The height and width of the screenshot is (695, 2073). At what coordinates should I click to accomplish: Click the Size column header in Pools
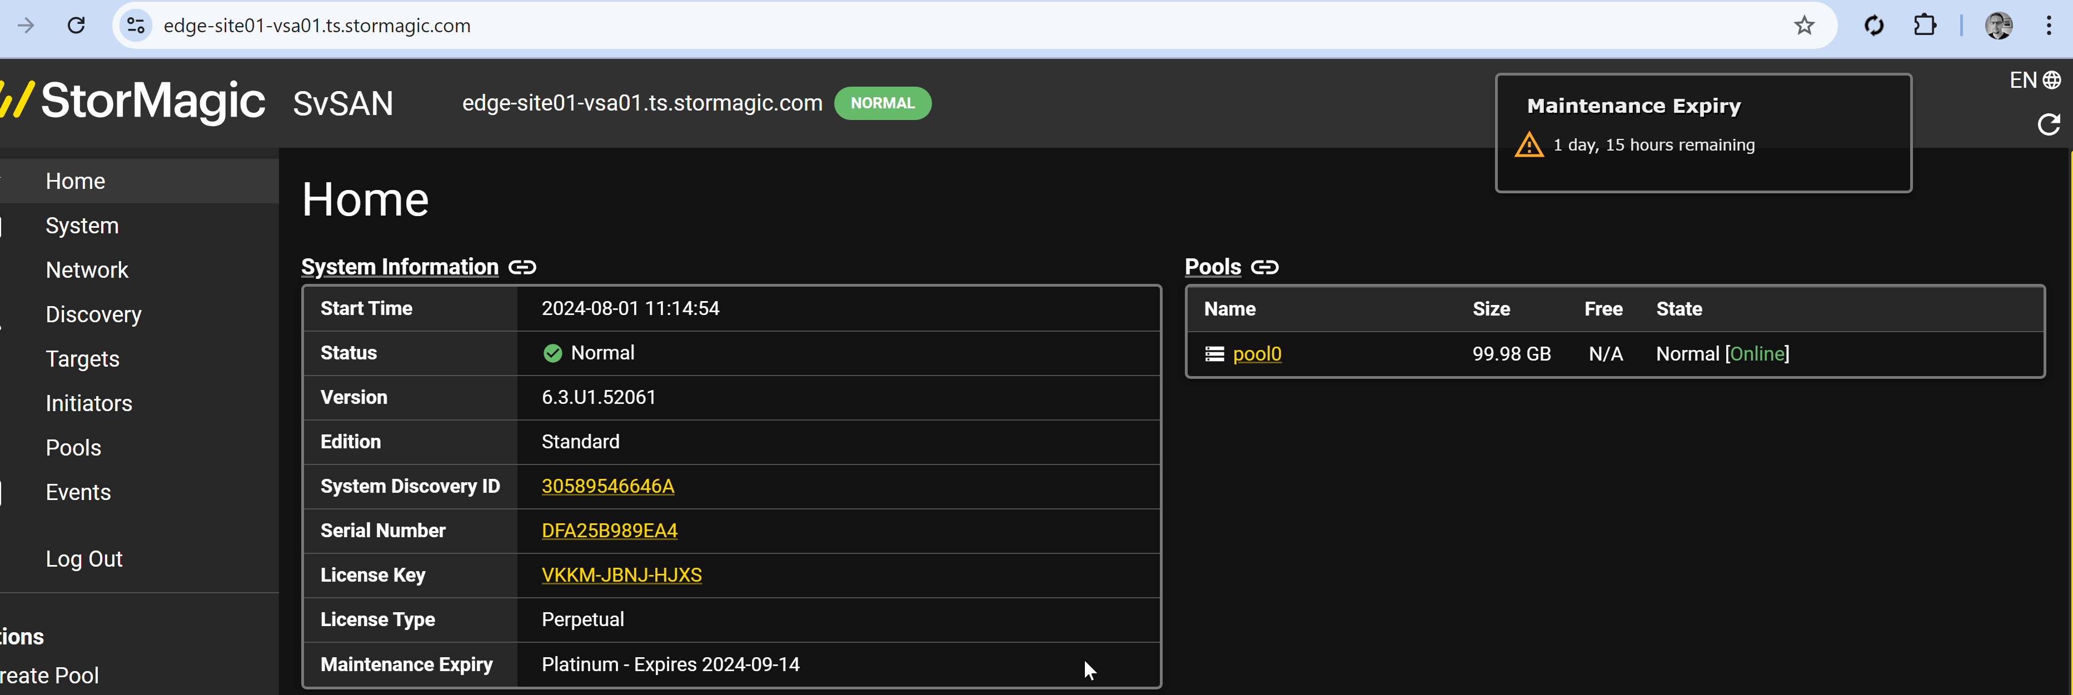coord(1491,309)
